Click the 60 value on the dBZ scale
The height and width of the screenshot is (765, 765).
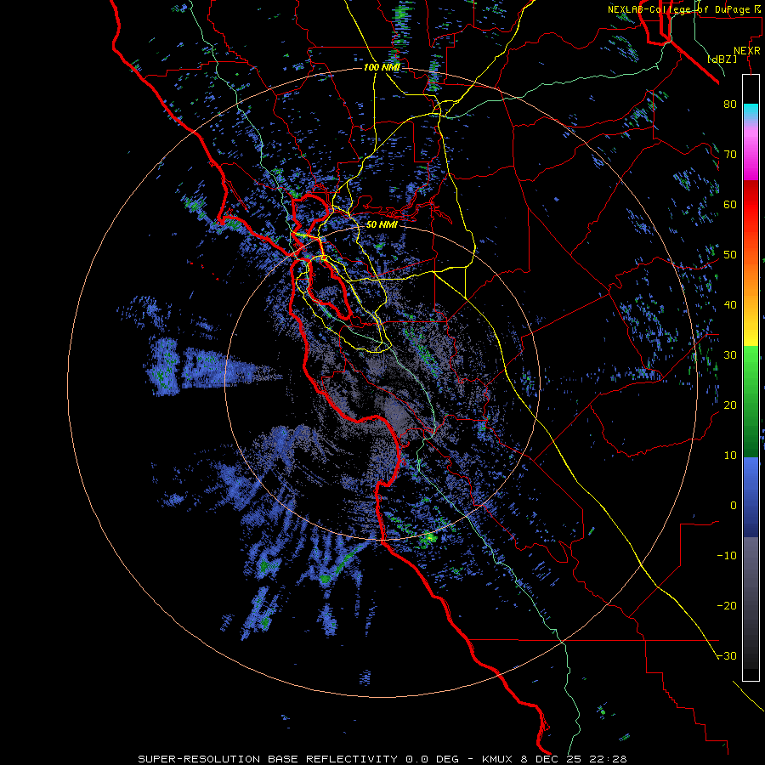point(730,205)
